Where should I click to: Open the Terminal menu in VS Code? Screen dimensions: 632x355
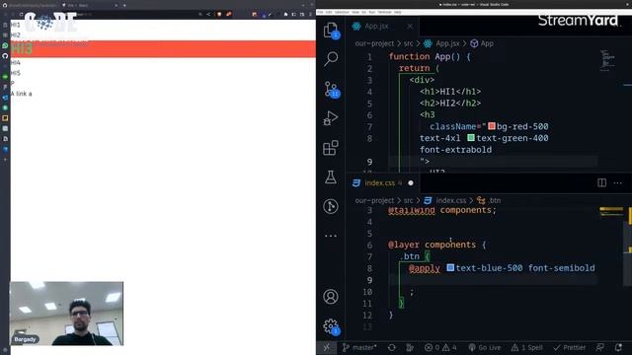pyautogui.click(x=384, y=12)
